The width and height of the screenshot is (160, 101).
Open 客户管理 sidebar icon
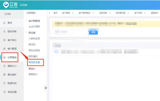(x=4, y=49)
